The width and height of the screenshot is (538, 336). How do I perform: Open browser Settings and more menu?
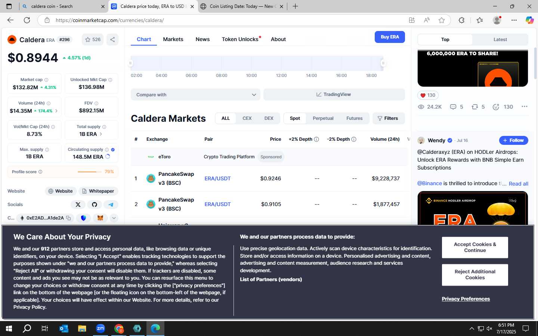tap(514, 20)
